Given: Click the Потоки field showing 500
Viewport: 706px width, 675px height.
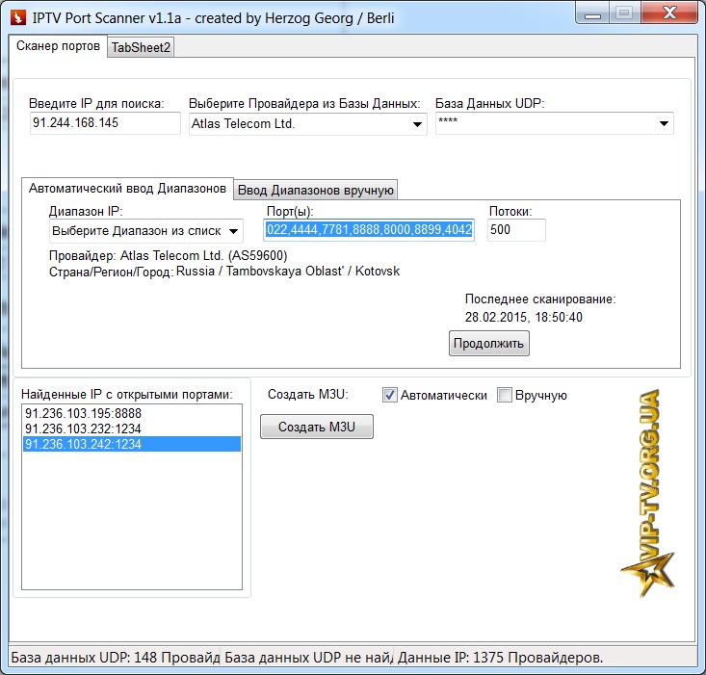Looking at the screenshot, I should point(516,230).
